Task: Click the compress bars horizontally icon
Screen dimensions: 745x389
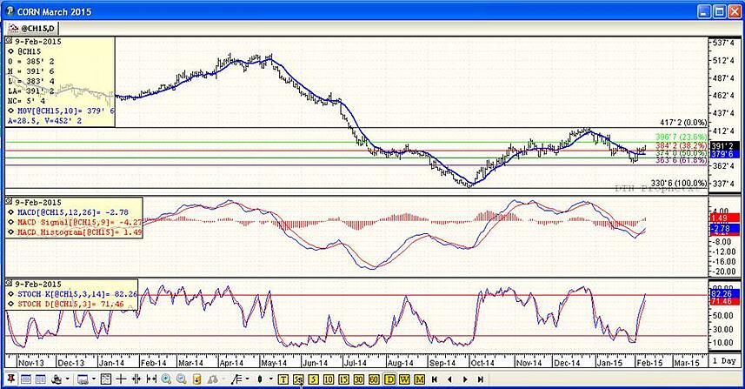Action: tap(136, 379)
